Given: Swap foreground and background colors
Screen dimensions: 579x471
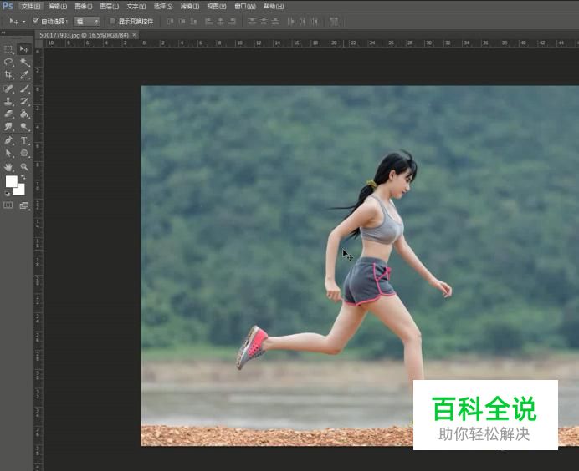Looking at the screenshot, I should [x=23, y=178].
